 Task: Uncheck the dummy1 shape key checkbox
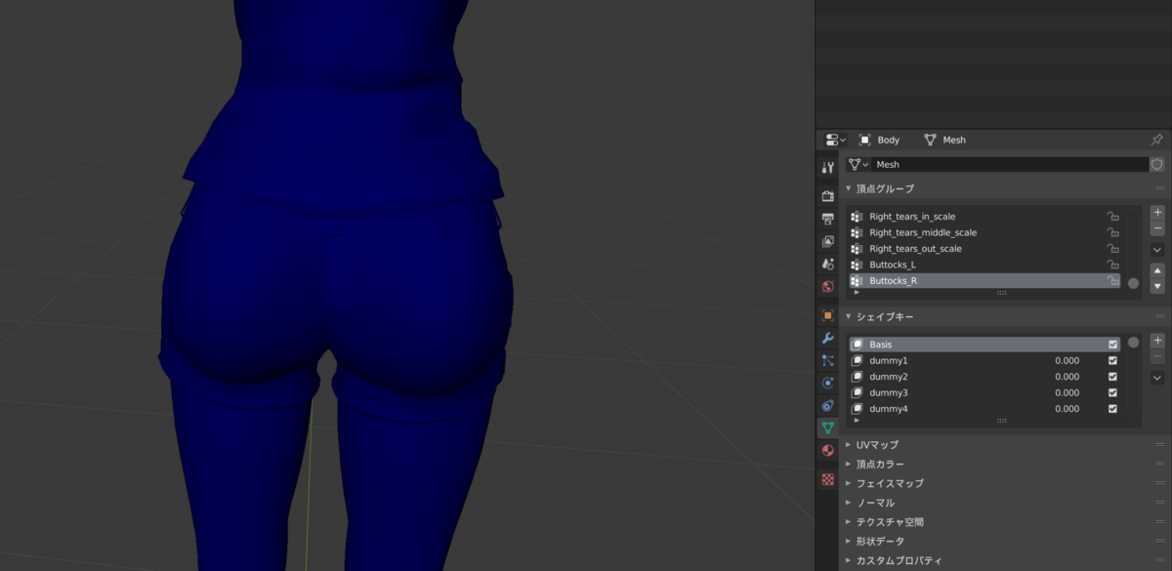pyautogui.click(x=1112, y=360)
